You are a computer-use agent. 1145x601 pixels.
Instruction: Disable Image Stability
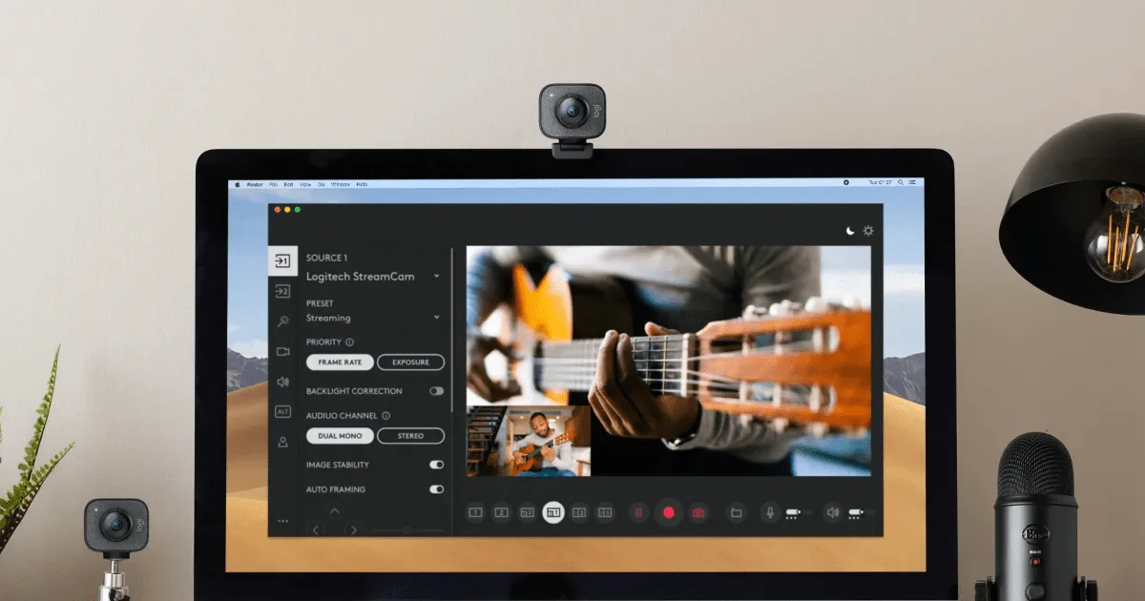coord(437,465)
